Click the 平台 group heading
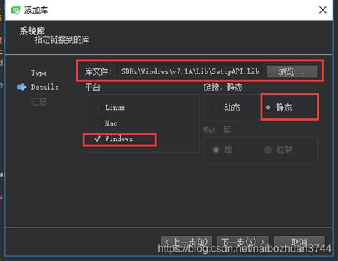This screenshot has width=338, height=261. click(93, 88)
